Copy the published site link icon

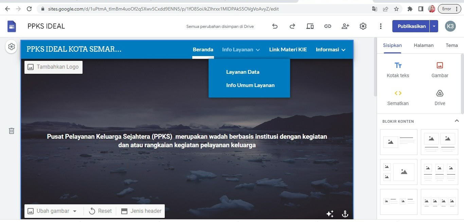click(x=327, y=26)
